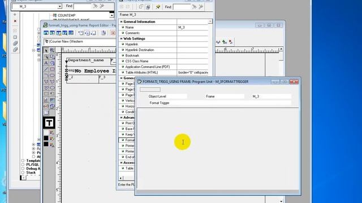This screenshot has height=203, width=362.
Task: Select the No Employee text object in layout
Action: (x=95, y=71)
